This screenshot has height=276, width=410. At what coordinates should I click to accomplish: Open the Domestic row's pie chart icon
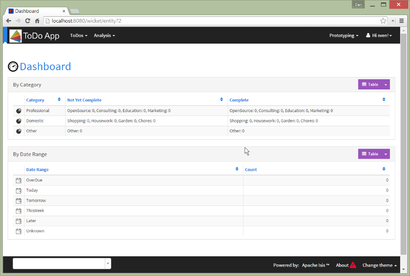[x=18, y=121]
